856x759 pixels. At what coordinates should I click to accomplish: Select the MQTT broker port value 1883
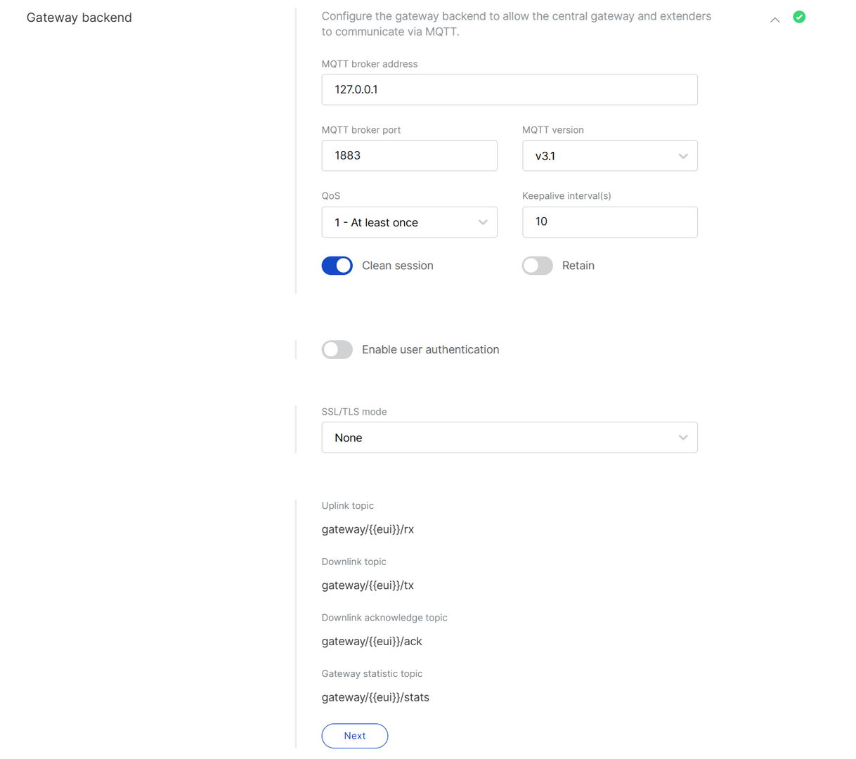pyautogui.click(x=410, y=155)
